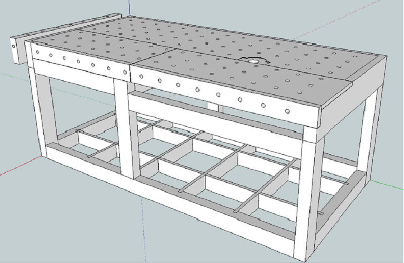The width and height of the screenshot is (404, 263).
Task: Click the upper front stretcher beneath the apron
Action: [x=216, y=117]
